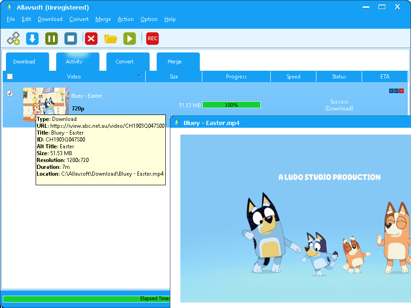Click the Resolution: 1280x720 tooltip line
The height and width of the screenshot is (308, 411).
coord(63,160)
